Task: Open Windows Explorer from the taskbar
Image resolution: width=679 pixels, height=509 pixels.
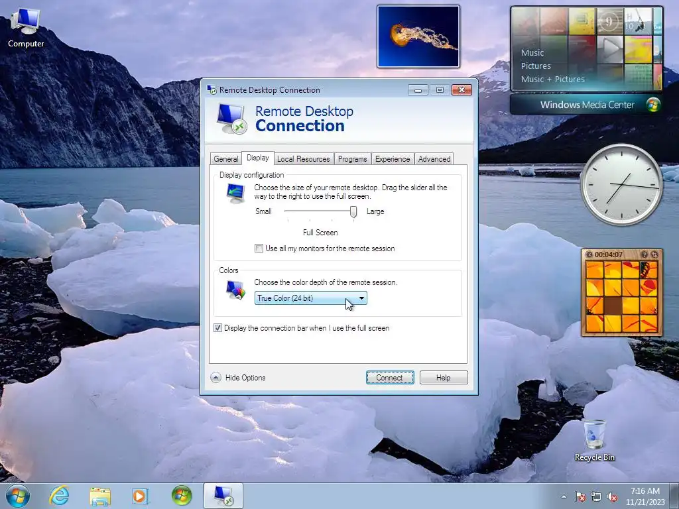Action: (x=100, y=496)
